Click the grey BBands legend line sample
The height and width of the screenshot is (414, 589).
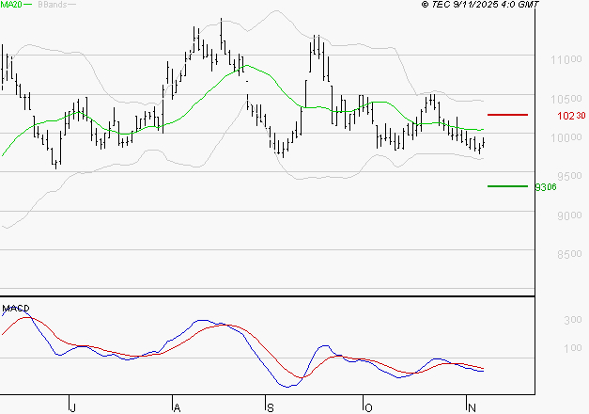coord(71,5)
